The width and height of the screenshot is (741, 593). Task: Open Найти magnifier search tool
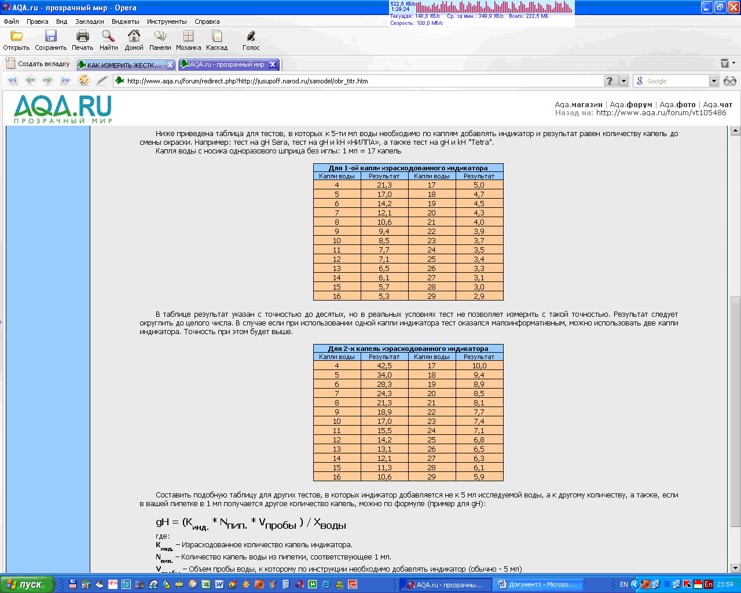[x=108, y=36]
